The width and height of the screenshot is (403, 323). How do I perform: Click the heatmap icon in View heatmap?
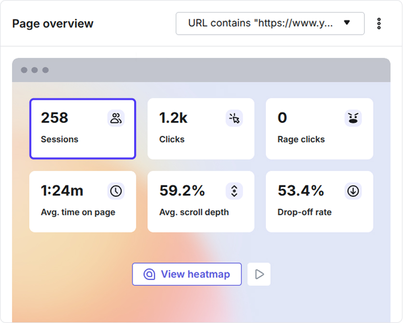[149, 274]
